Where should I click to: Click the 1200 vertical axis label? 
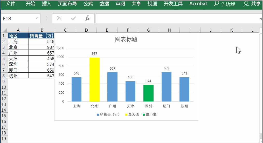click(x=60, y=48)
